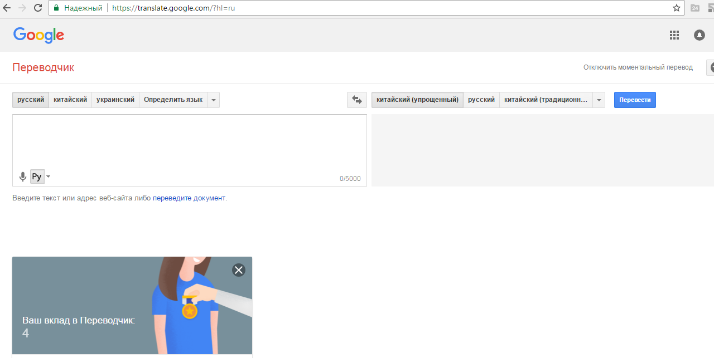Click the blue Перевести button
The width and height of the screenshot is (714, 358).
click(x=635, y=100)
